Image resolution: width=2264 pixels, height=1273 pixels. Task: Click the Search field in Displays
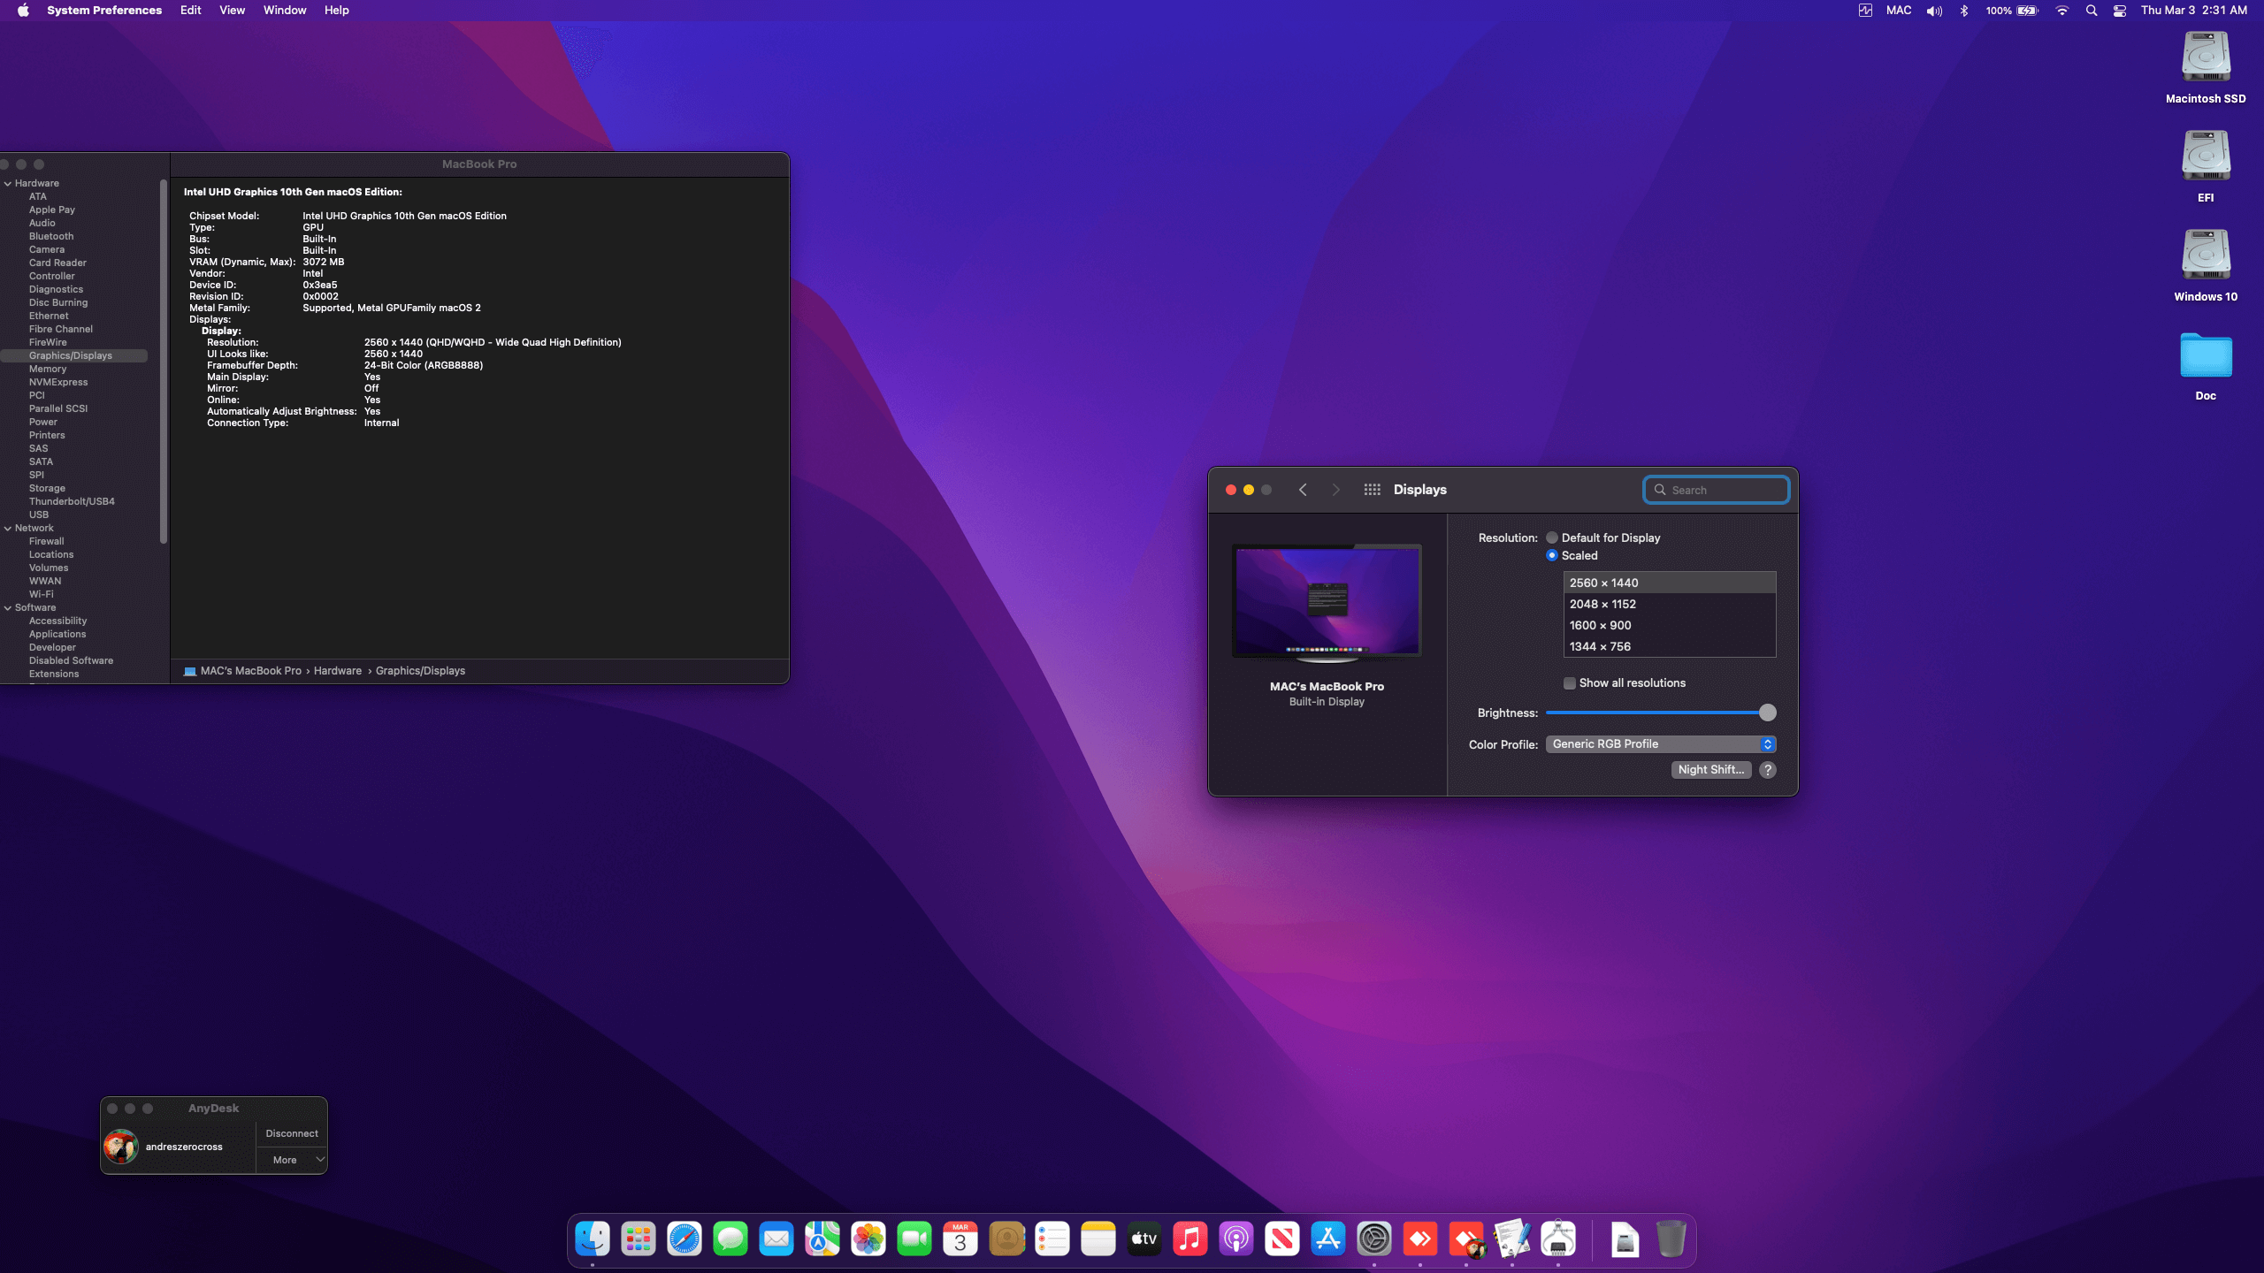tap(1717, 490)
